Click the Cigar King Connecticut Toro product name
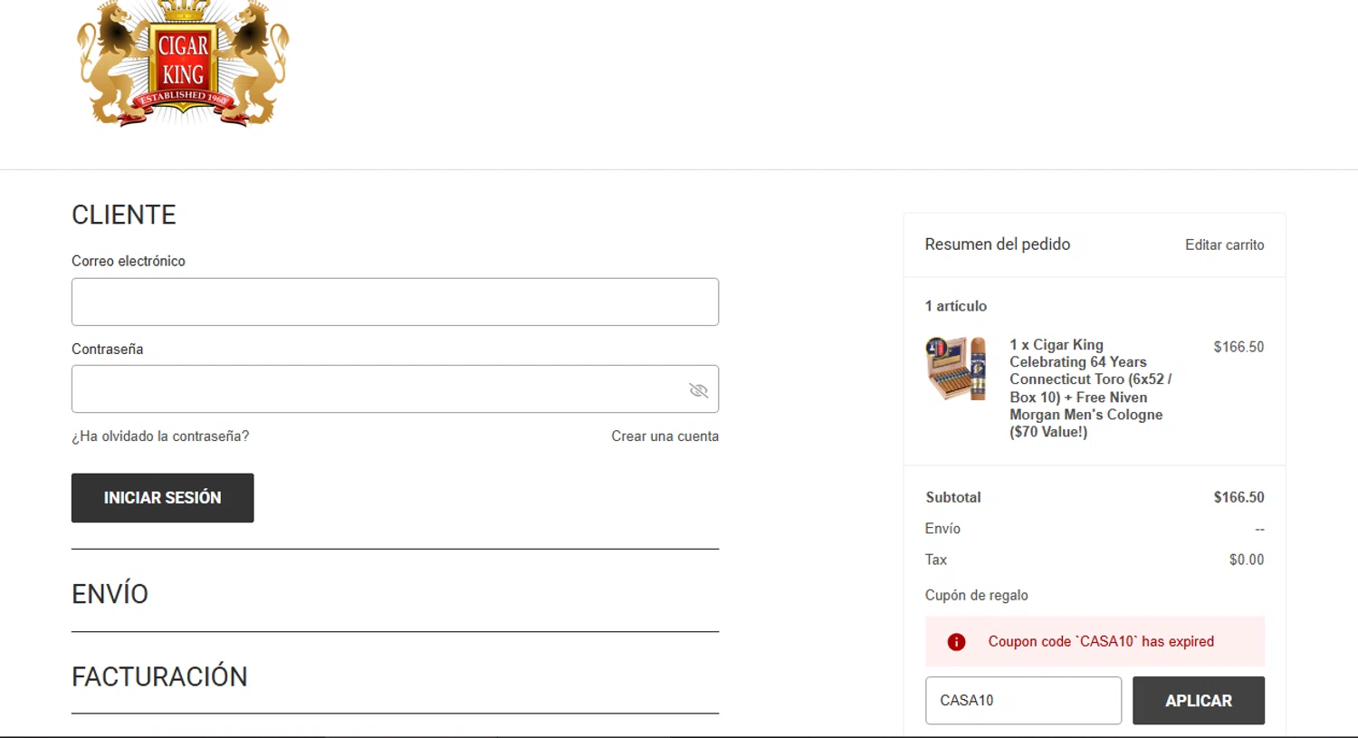Viewport: 1358px width, 738px height. [1091, 388]
